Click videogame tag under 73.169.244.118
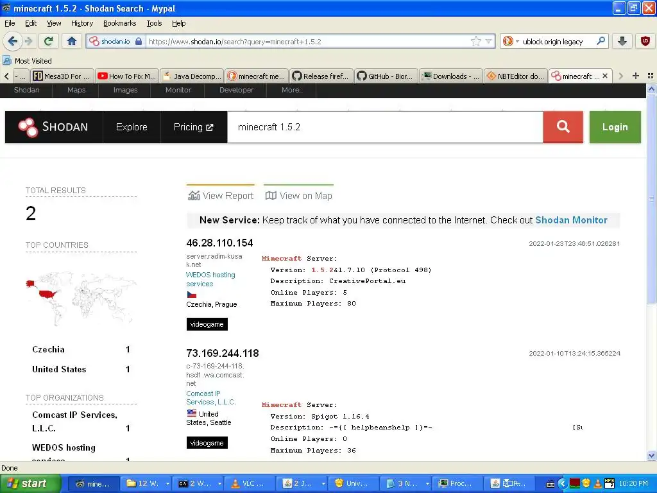This screenshot has height=493, width=657. [207, 443]
